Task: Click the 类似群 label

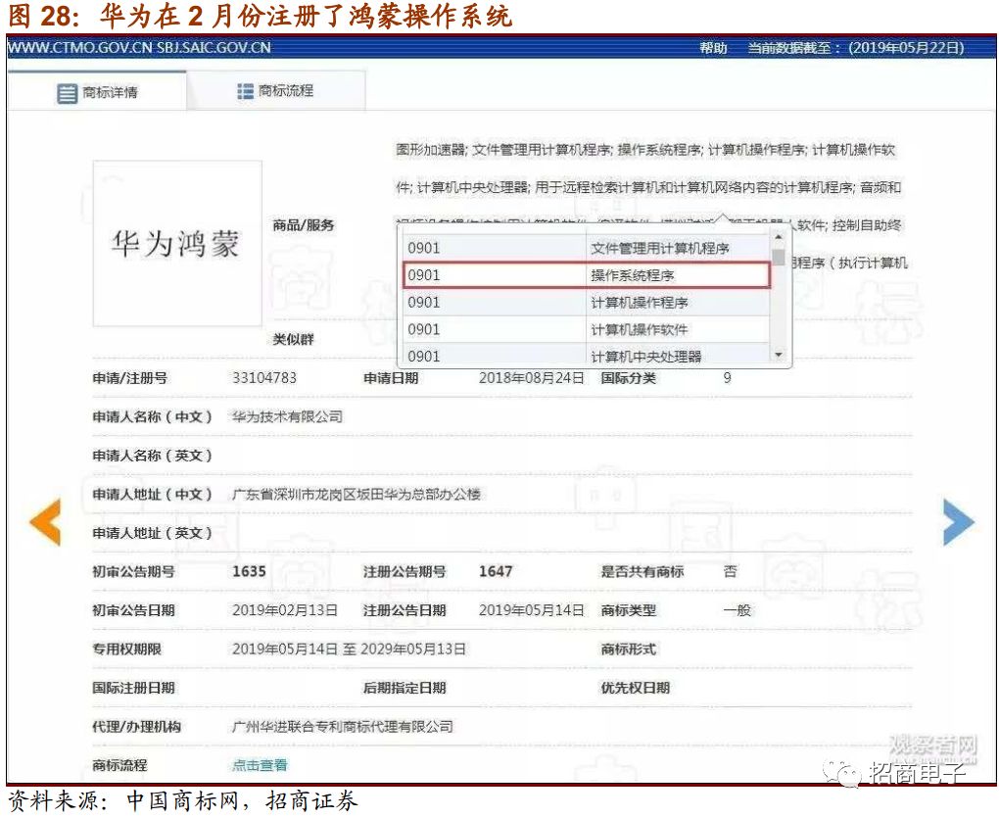Action: tap(294, 340)
